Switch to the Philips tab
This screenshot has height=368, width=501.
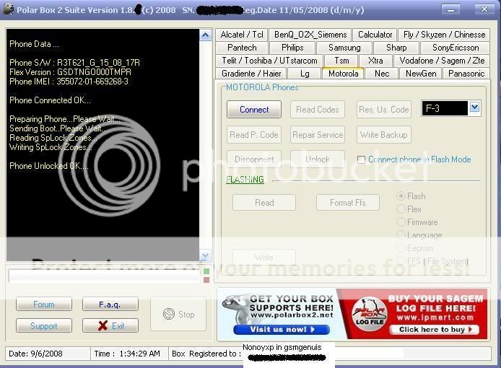click(x=292, y=48)
